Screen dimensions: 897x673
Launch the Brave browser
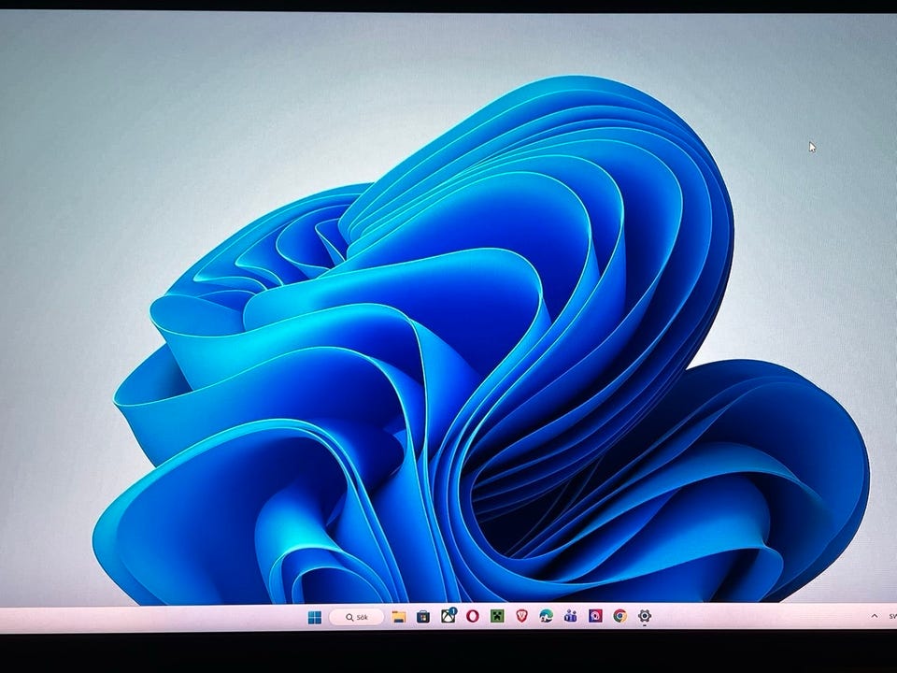point(521,616)
